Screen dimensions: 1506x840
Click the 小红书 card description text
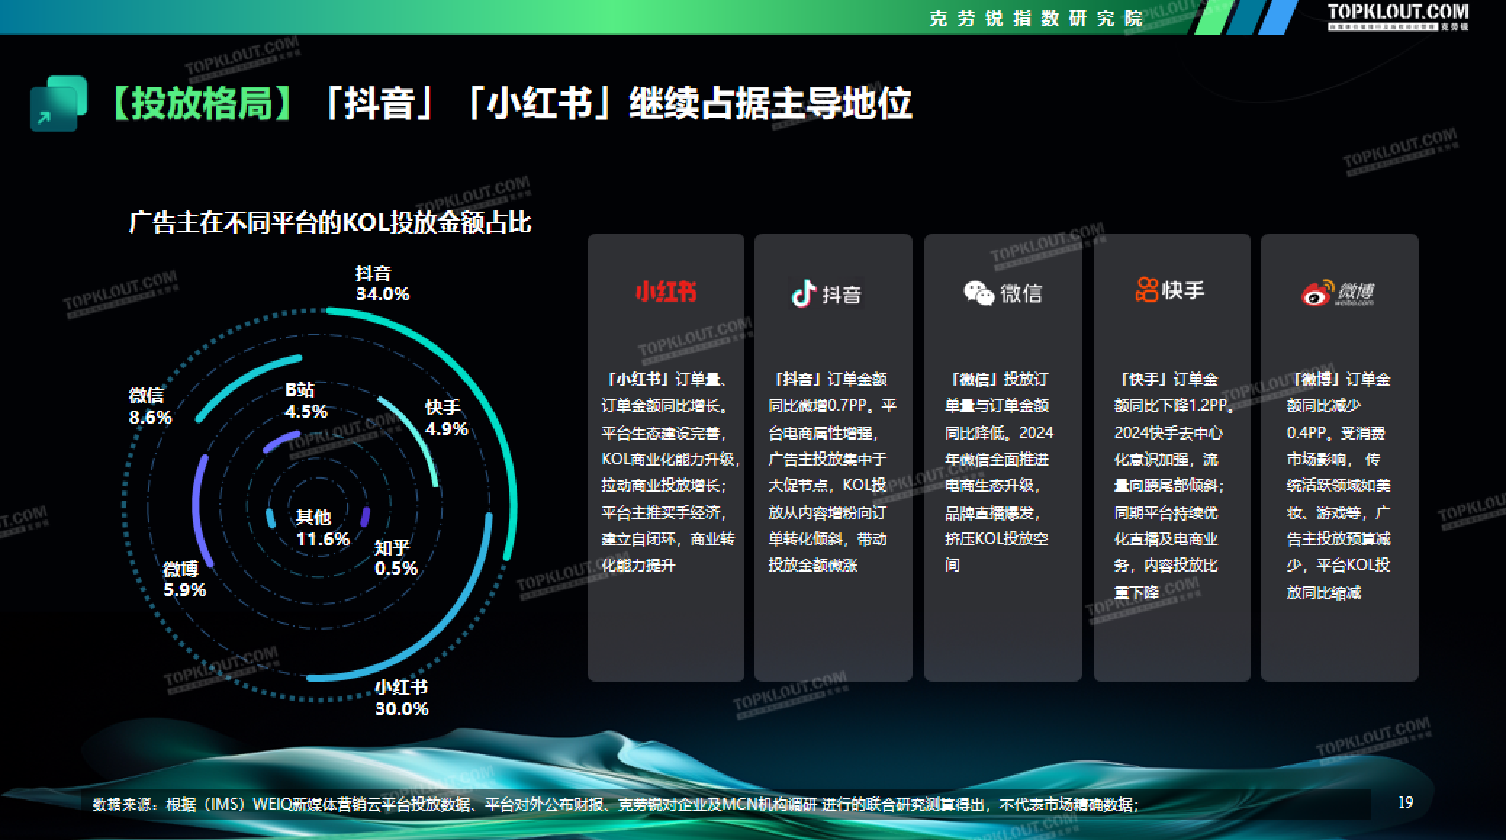point(670,472)
